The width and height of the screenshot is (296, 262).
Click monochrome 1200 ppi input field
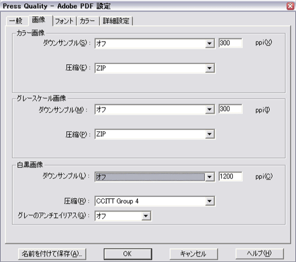point(231,177)
